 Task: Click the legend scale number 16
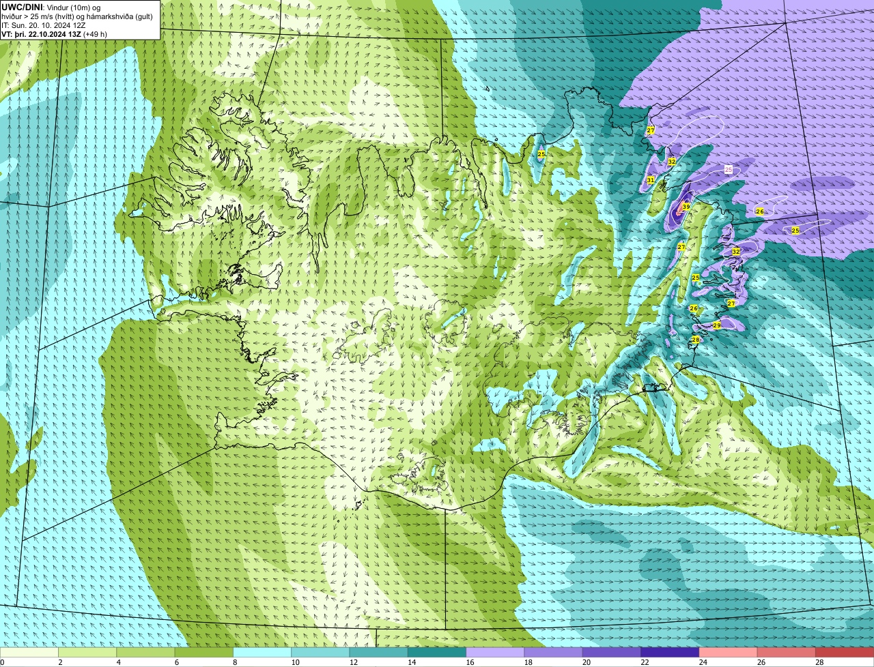coord(470,662)
